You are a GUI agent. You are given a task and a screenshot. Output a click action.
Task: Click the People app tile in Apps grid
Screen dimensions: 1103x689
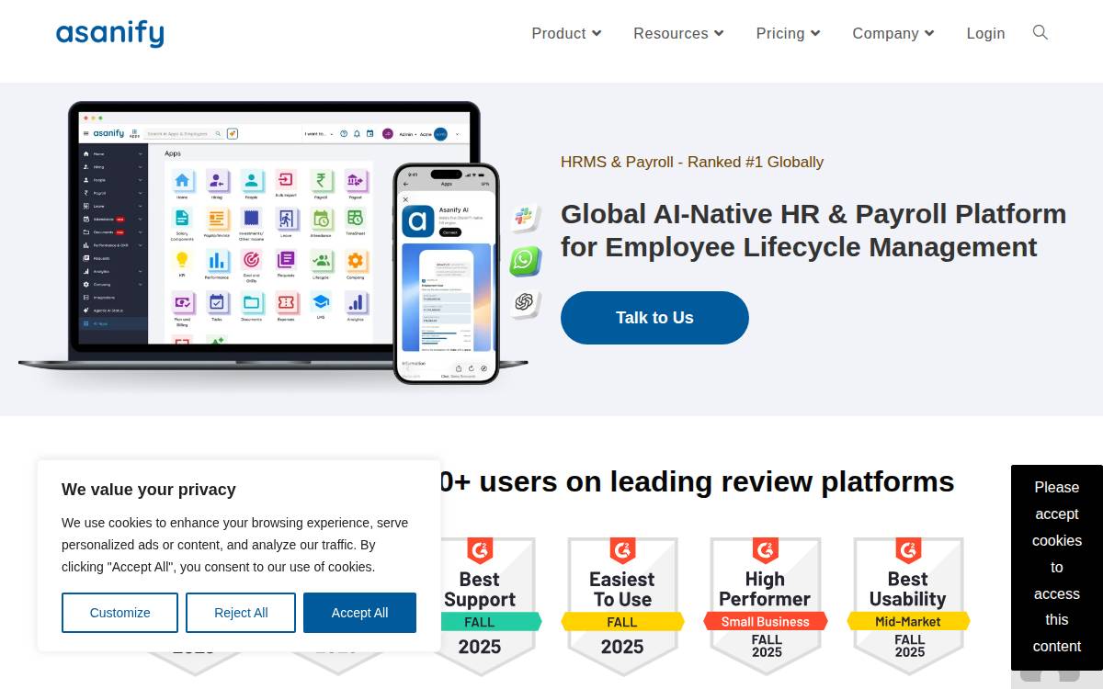pos(251,182)
